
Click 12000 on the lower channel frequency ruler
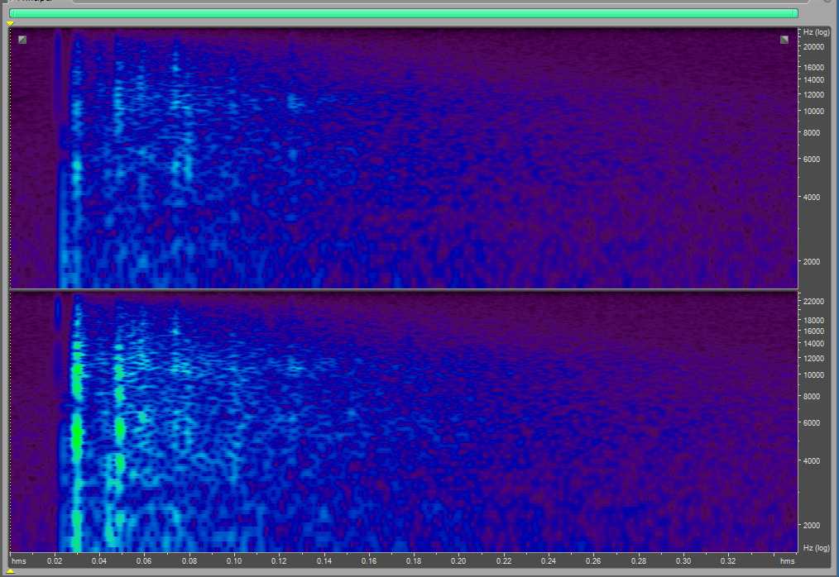point(814,359)
